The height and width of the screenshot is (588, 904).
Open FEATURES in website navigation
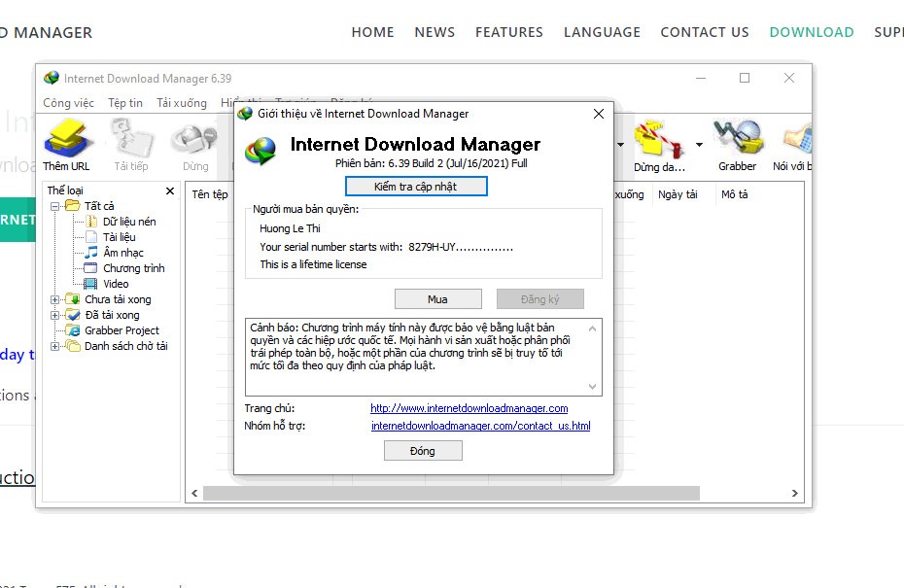(509, 32)
